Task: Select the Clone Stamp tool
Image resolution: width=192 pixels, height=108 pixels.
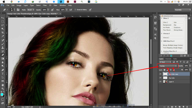Action: (3, 47)
